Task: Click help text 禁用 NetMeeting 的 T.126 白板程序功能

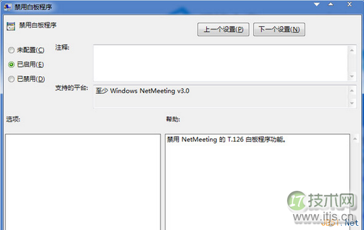Action: pyautogui.click(x=226, y=139)
